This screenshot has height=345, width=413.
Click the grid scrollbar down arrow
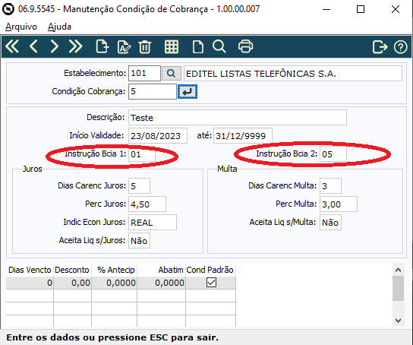(x=398, y=320)
